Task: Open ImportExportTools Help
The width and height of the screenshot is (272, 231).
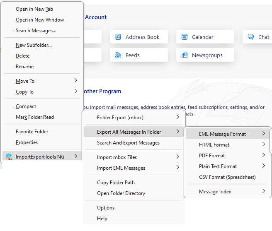Action: tap(134, 218)
